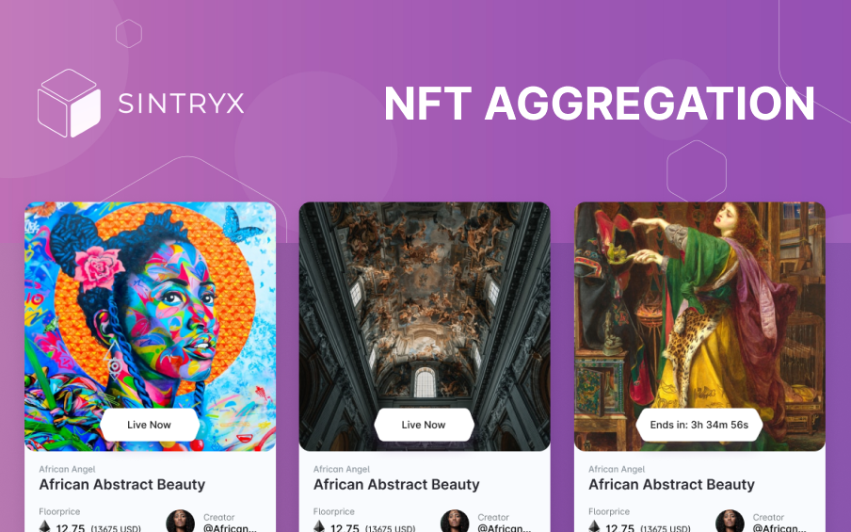Click Live Now on the cathedral ceiling artwork
Screen dimensions: 851x532
click(424, 425)
